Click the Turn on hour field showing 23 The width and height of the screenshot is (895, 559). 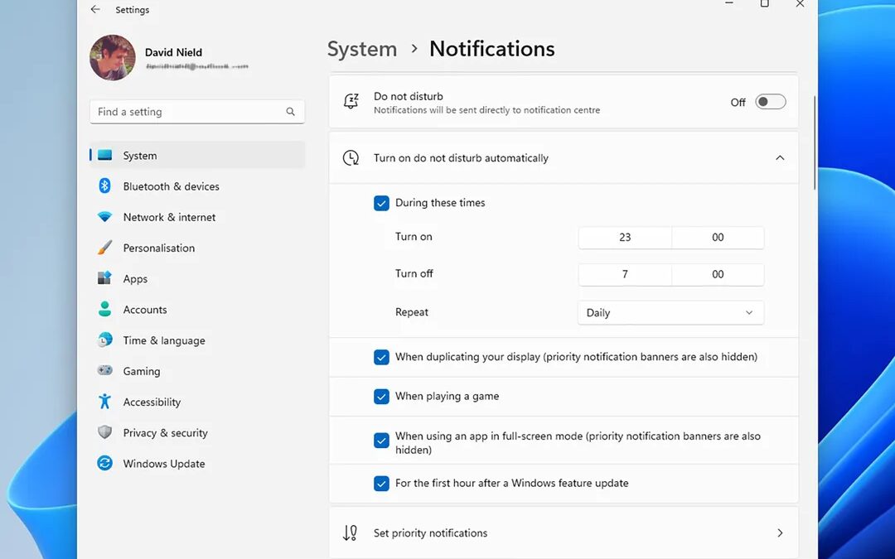tap(625, 238)
